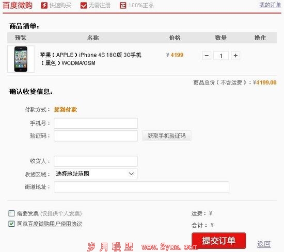The image size is (284, 252).
Task: Click the 验证码 input field
Action: click(96, 136)
